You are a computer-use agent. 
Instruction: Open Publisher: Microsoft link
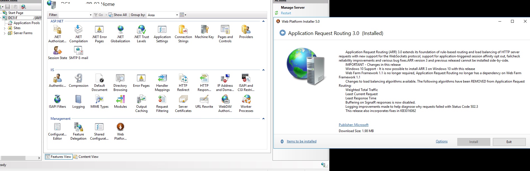point(353,125)
